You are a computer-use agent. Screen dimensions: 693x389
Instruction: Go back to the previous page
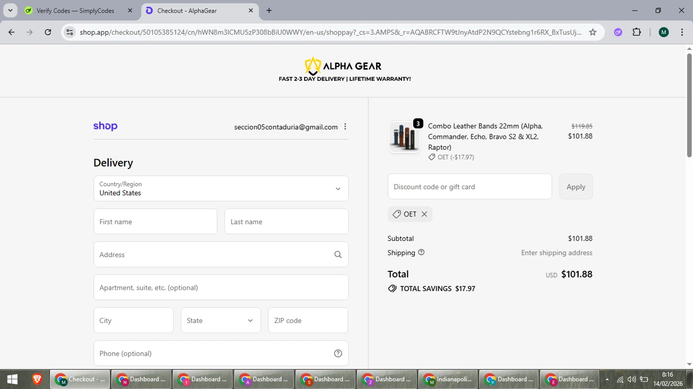click(x=12, y=32)
